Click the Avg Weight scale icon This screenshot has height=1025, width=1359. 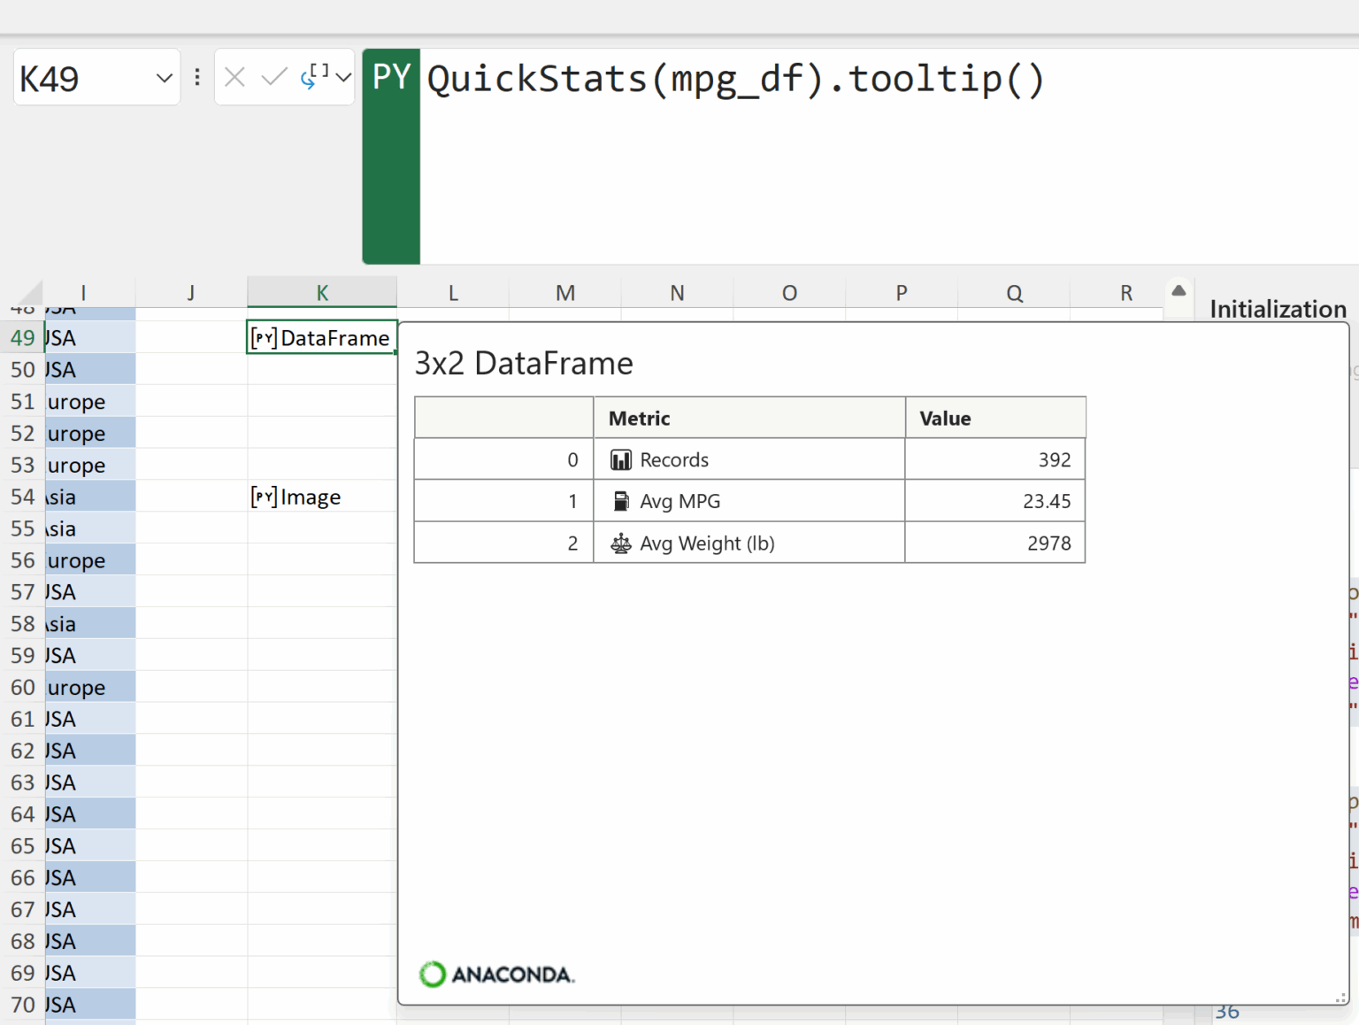tap(621, 543)
